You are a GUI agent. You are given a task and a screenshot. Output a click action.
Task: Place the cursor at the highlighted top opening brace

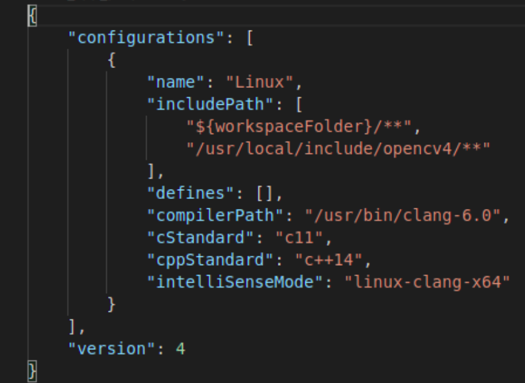click(32, 16)
